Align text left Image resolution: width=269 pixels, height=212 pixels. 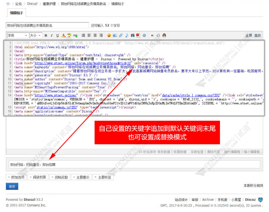[x=89, y=35]
